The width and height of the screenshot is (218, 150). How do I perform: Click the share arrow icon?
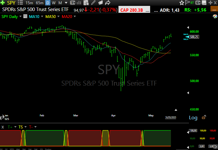tap(107, 3)
